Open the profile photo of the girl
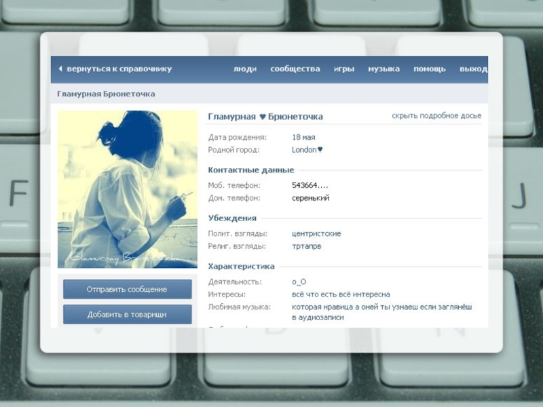 [127, 189]
